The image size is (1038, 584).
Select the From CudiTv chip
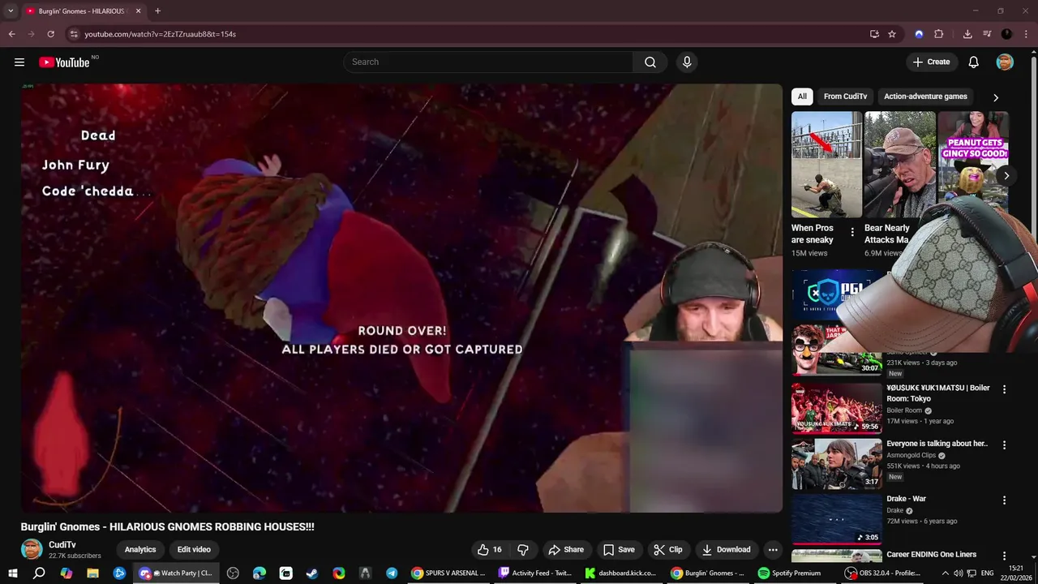pos(845,97)
